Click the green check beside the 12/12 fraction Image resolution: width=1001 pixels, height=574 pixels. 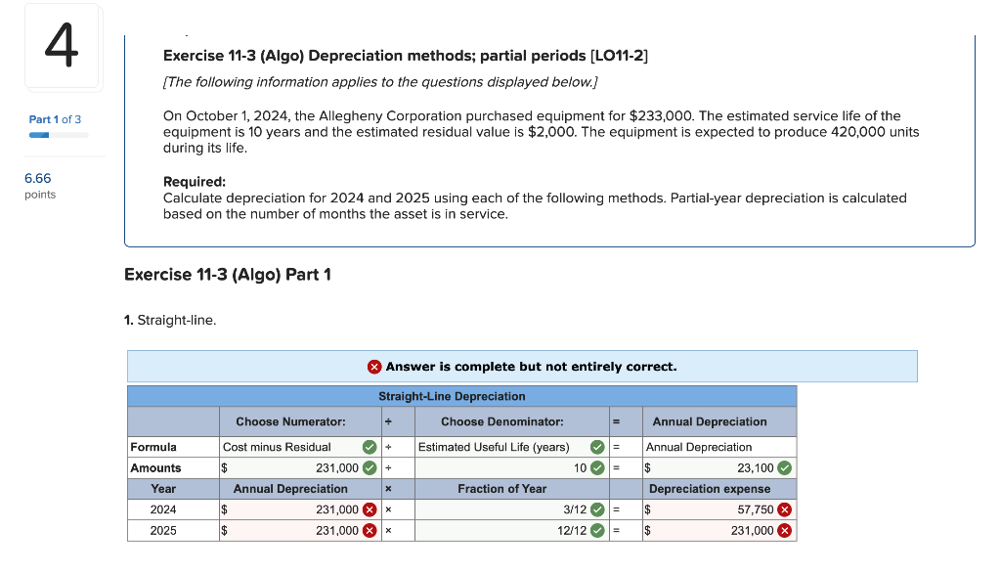597,530
